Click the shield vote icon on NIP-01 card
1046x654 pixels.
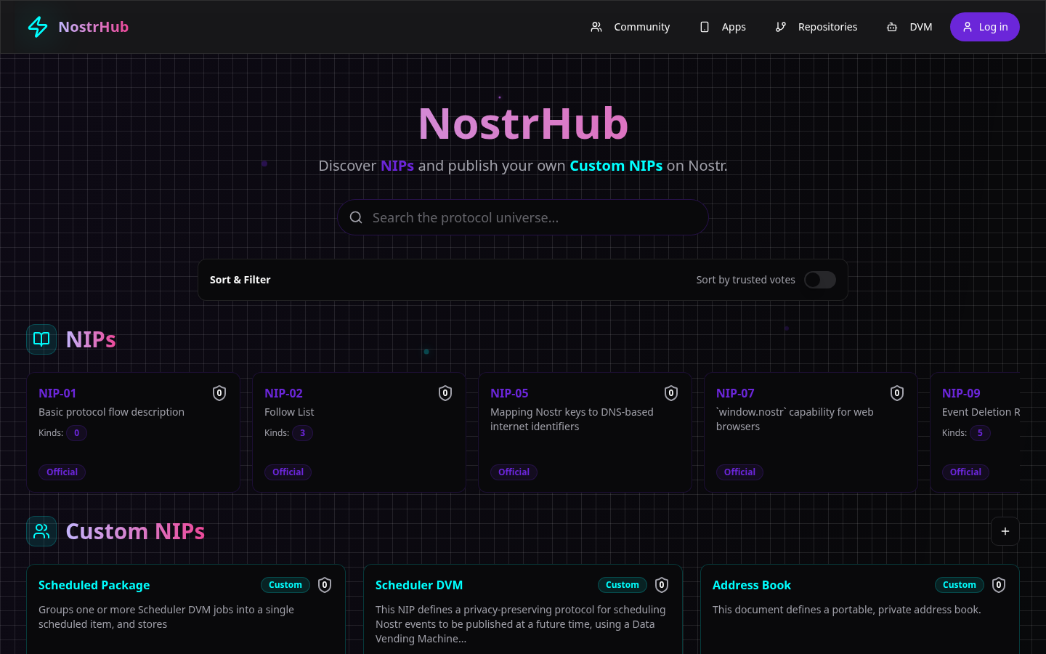(x=219, y=393)
